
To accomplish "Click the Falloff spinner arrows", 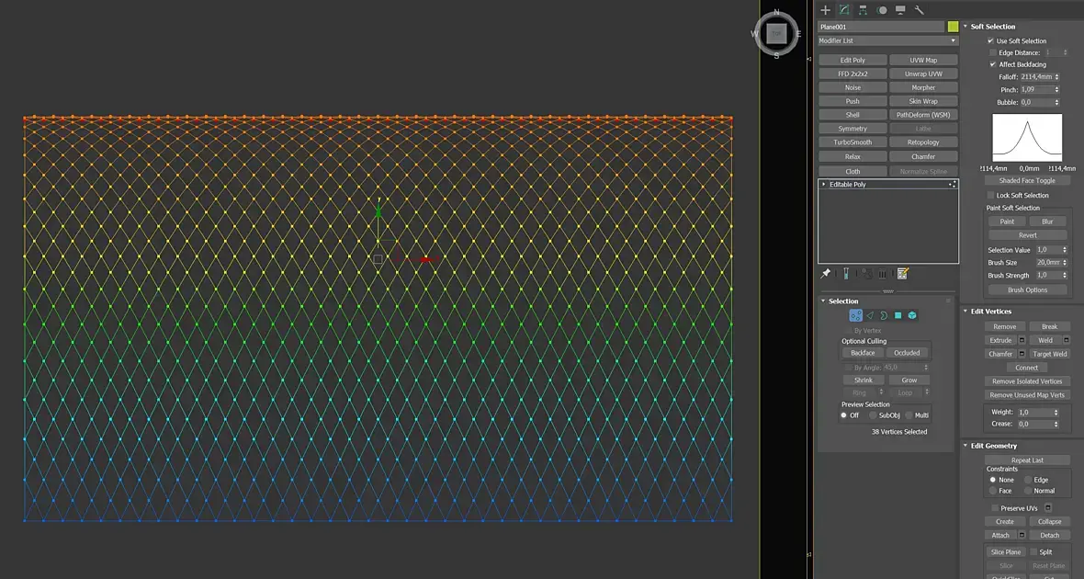I will pos(1056,77).
